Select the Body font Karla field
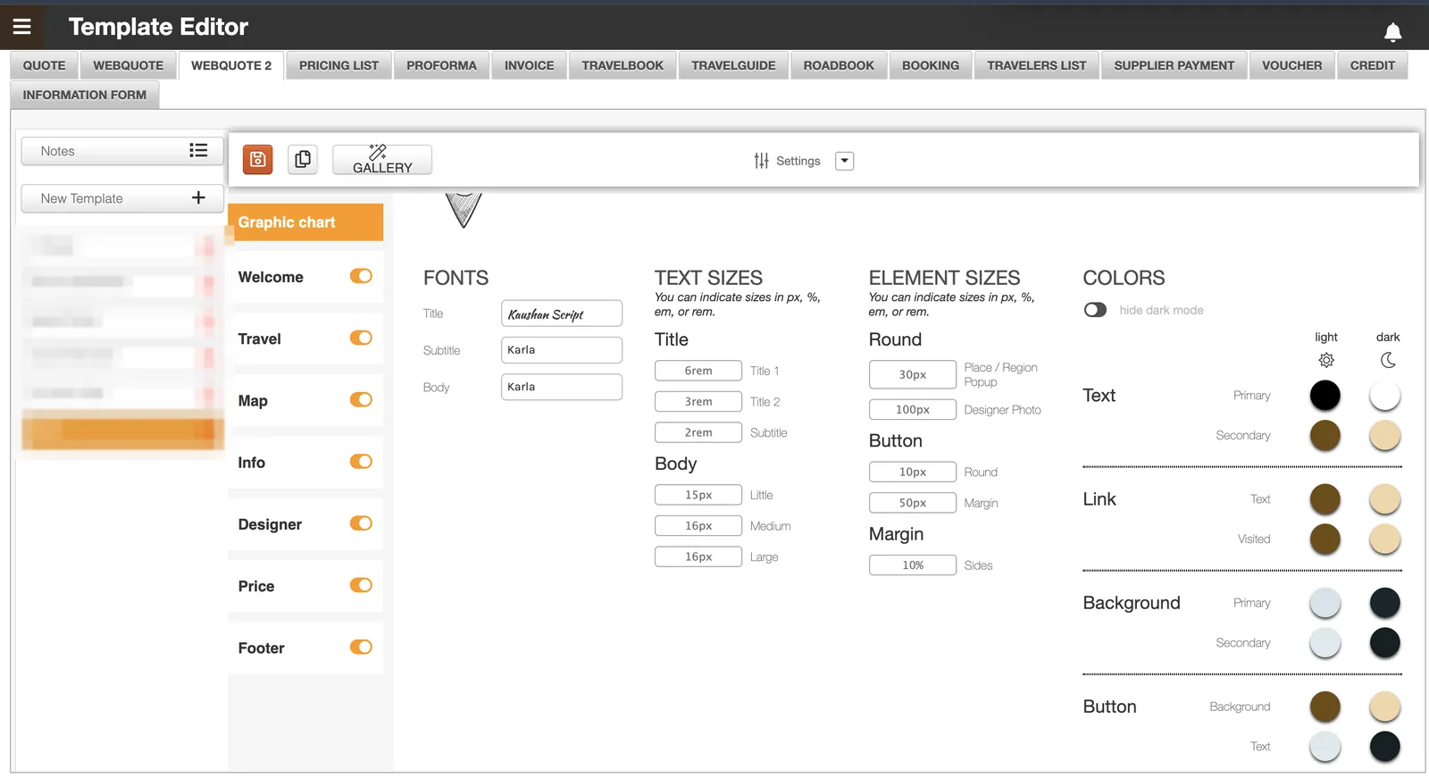This screenshot has height=778, width=1429. click(x=562, y=387)
